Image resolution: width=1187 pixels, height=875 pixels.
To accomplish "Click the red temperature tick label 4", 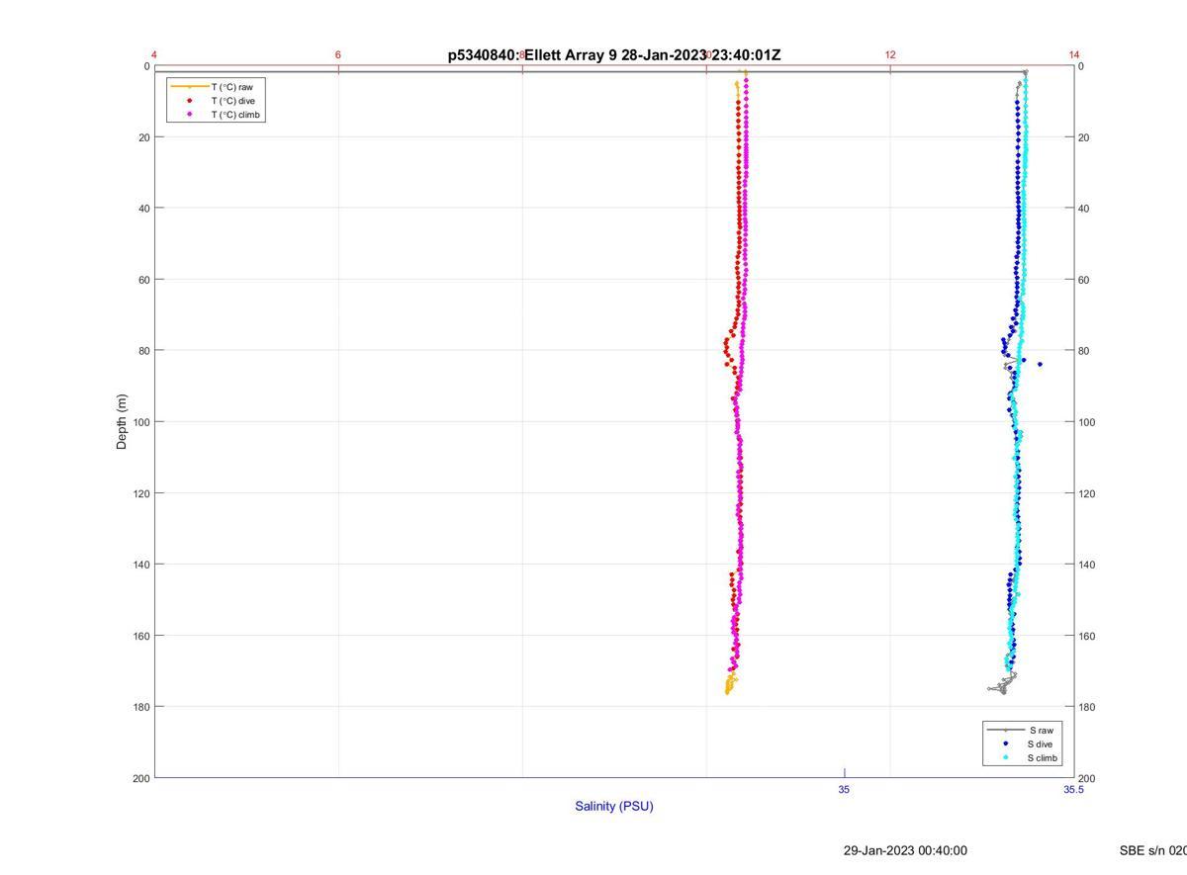I will point(154,54).
